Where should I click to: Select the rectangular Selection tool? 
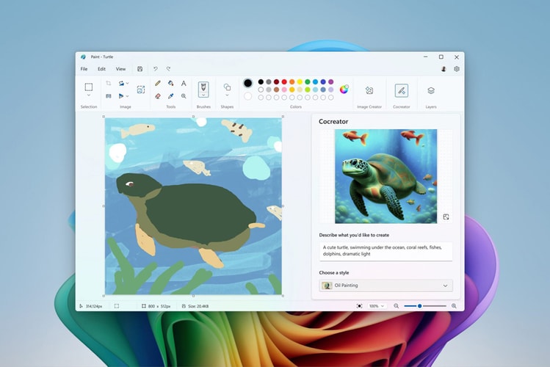pyautogui.click(x=89, y=87)
